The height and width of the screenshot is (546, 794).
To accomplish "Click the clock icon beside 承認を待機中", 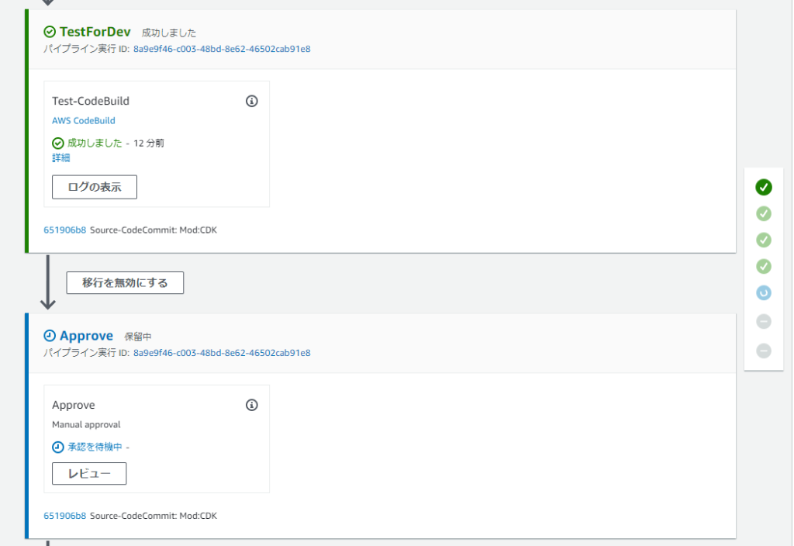I will point(58,448).
